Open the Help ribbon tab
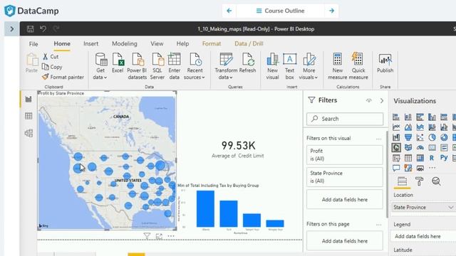This screenshot has height=256, width=456. pyautogui.click(x=182, y=43)
